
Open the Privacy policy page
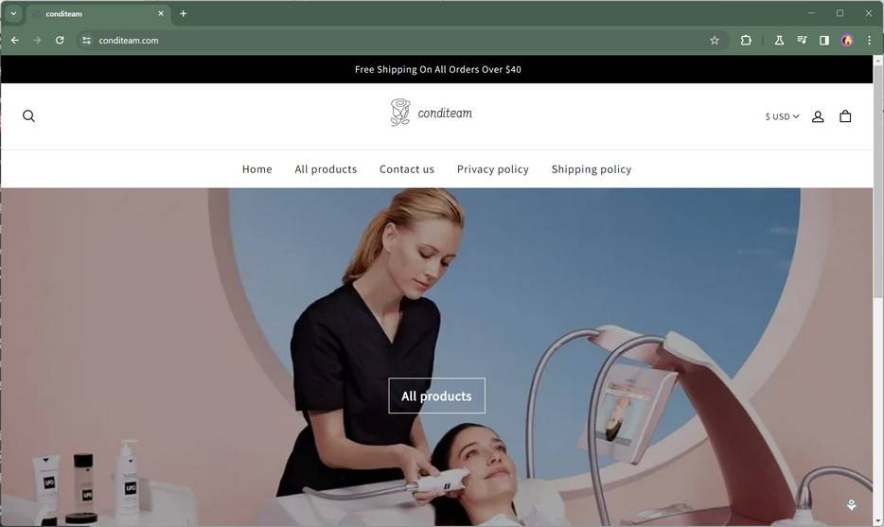pos(493,169)
